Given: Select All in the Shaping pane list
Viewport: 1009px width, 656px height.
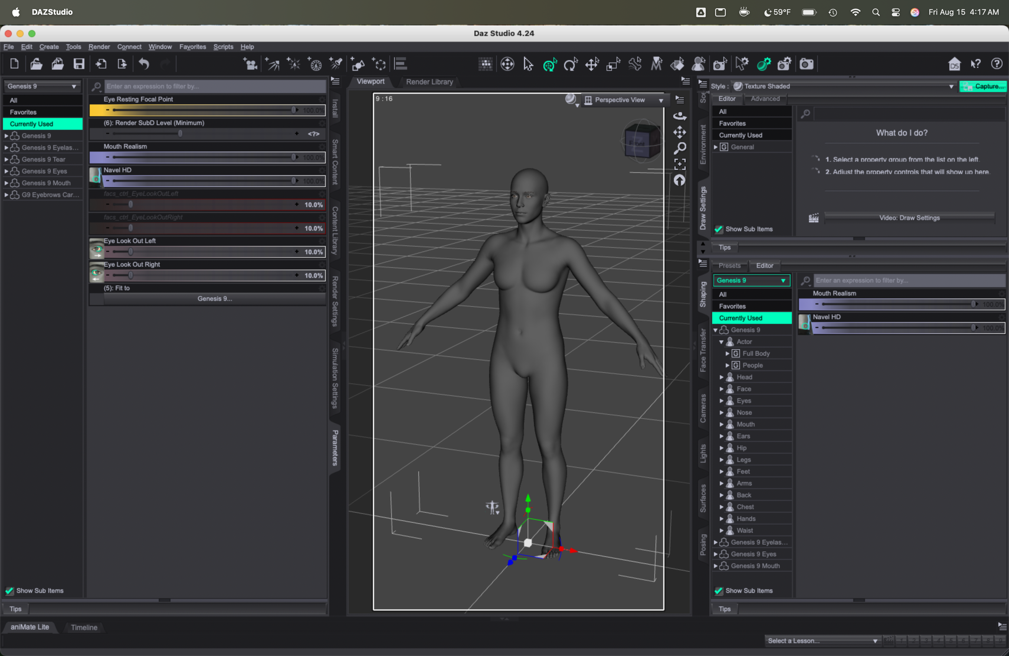Looking at the screenshot, I should [x=752, y=294].
